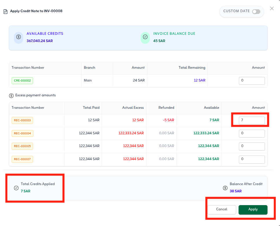Screen dimensions: 280x226
Task: Toggle the Custom Date switch
Action: (x=256, y=12)
